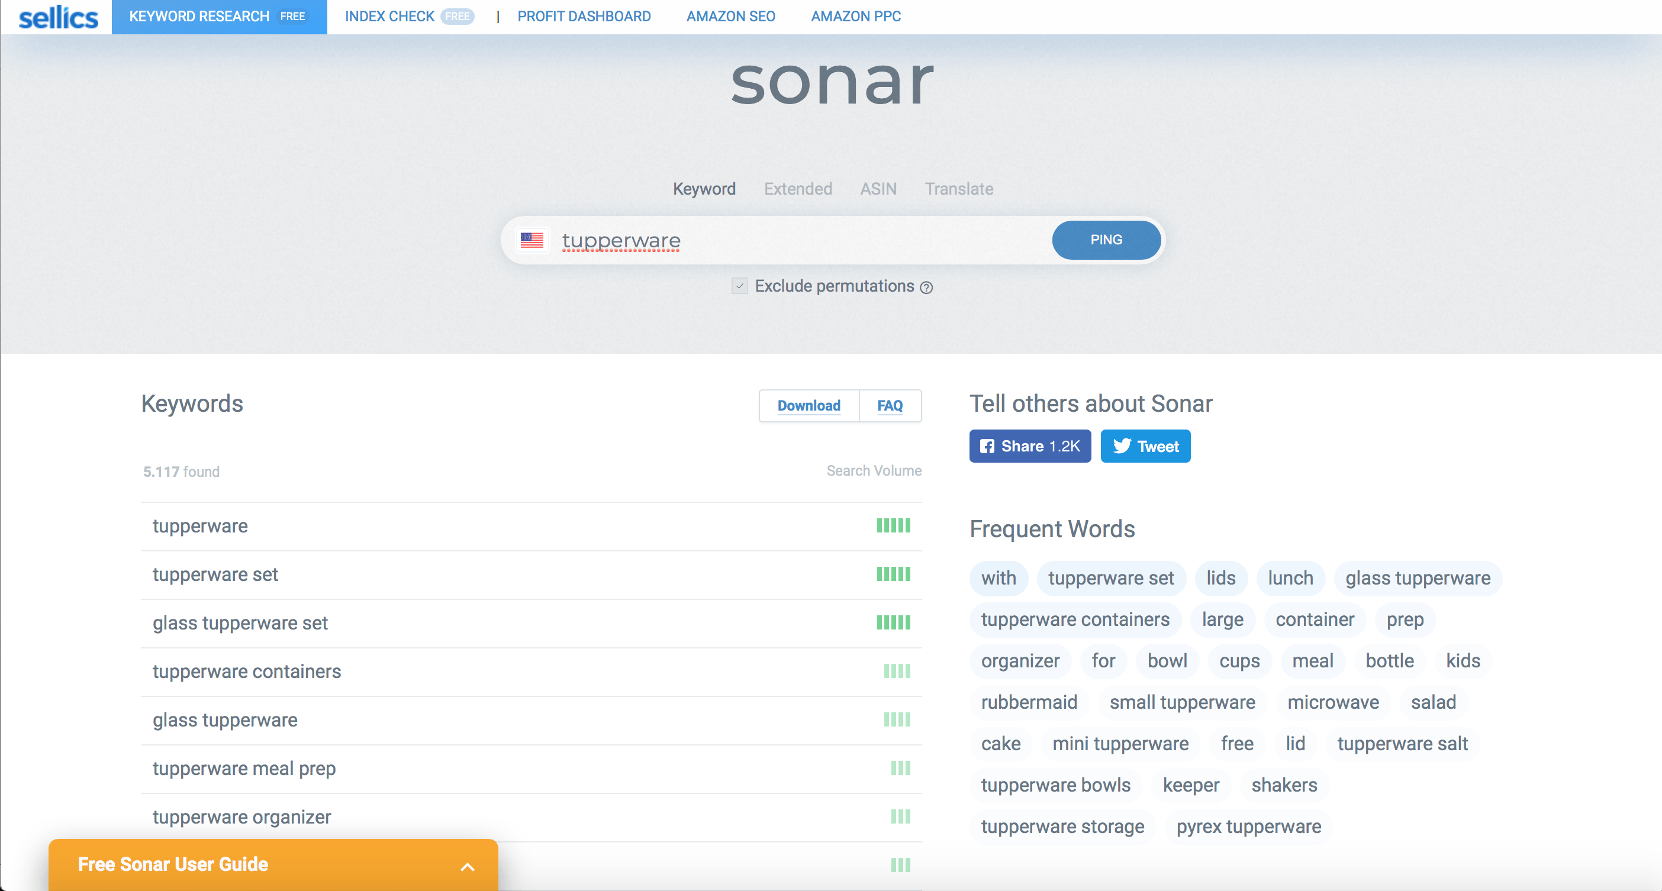Download the keywords list

(x=809, y=405)
